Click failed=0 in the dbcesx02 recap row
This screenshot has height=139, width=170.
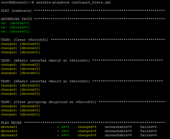coord(149,131)
